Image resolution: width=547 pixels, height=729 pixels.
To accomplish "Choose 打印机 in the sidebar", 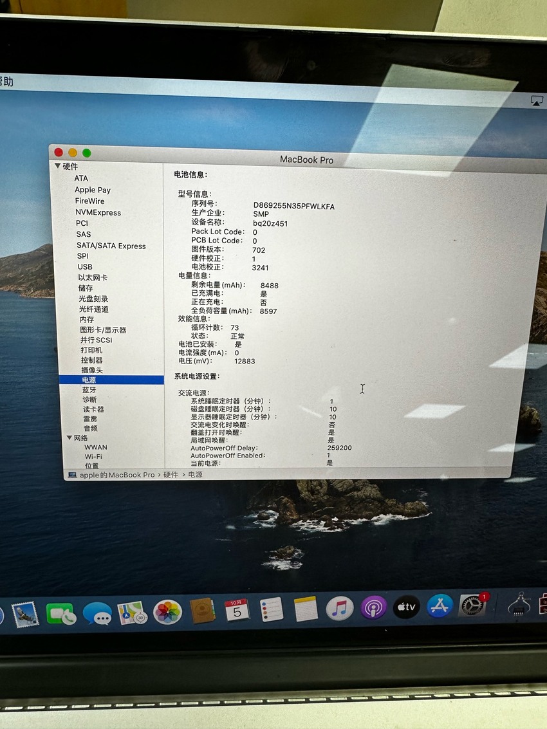I will pyautogui.click(x=91, y=350).
